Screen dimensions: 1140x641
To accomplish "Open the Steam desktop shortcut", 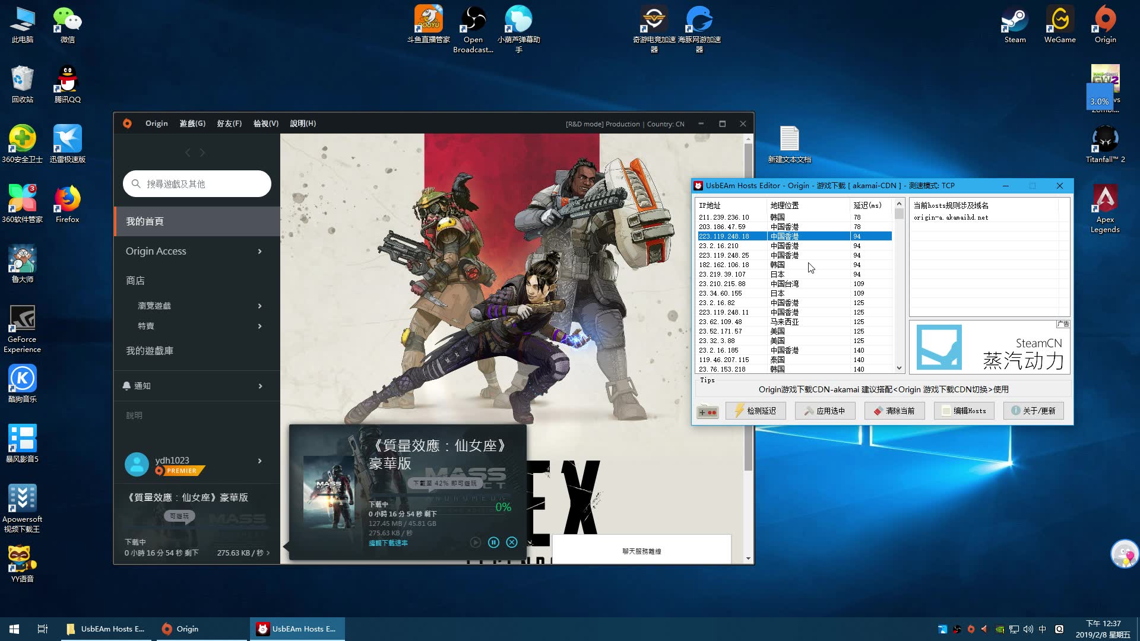I will click(1015, 25).
